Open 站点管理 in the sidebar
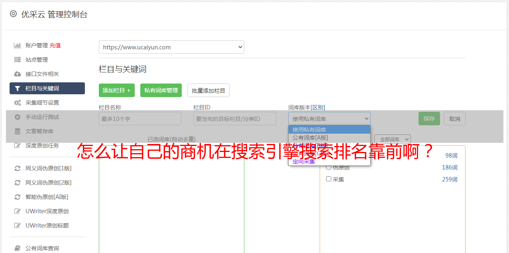The height and width of the screenshot is (253, 509). pyautogui.click(x=37, y=60)
